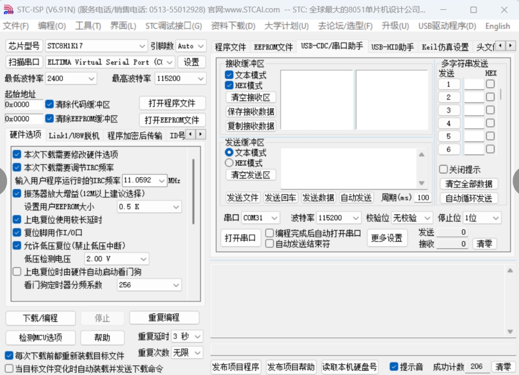519x375 pixels.
Task: Click the first 起始地址 0x0000 field
Action: [x=24, y=105]
